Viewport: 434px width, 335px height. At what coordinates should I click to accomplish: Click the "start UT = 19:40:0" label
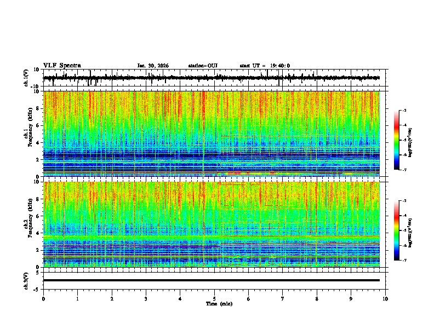coord(265,66)
